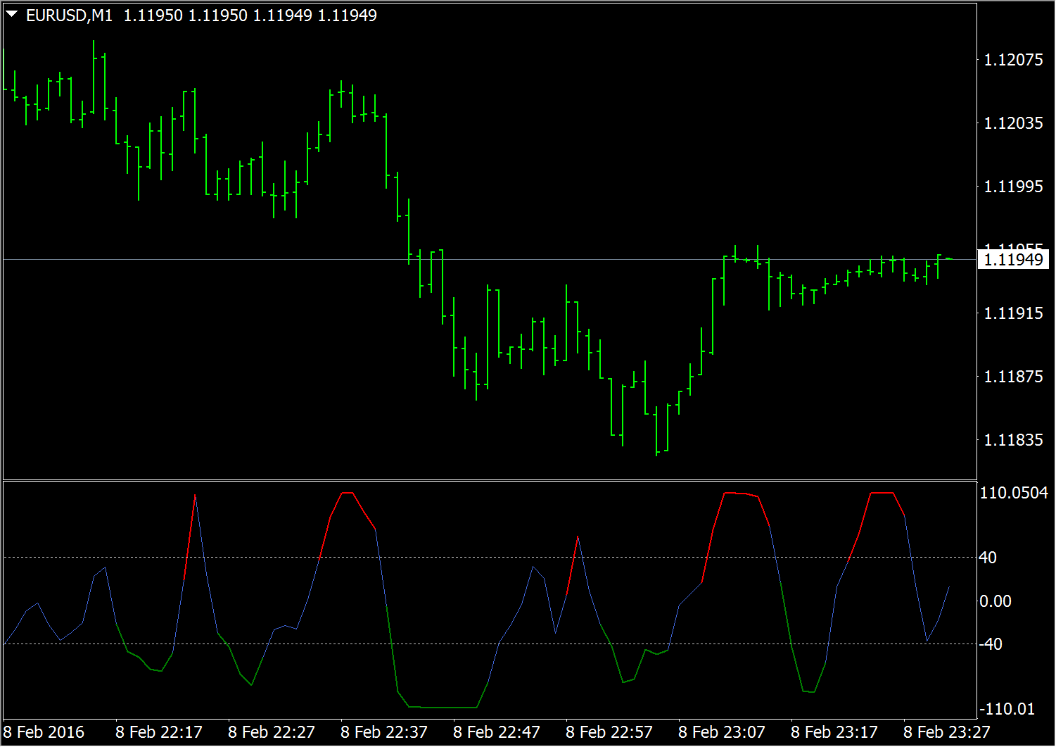The image size is (1056, 747).
Task: Click the 8 Feb 22:47 time label
Action: [497, 732]
